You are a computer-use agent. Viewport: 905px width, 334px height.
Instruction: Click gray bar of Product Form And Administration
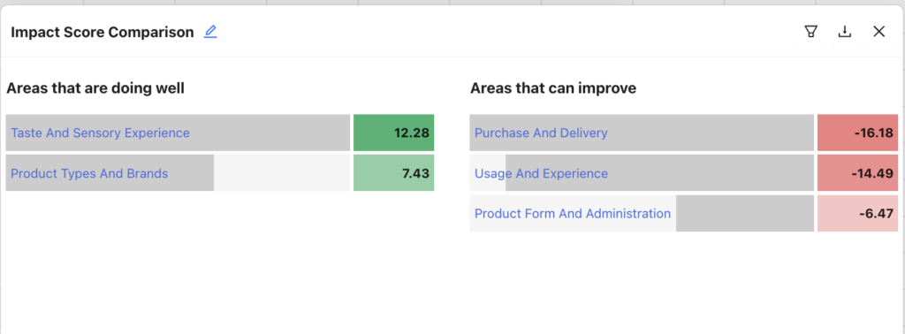(744, 214)
